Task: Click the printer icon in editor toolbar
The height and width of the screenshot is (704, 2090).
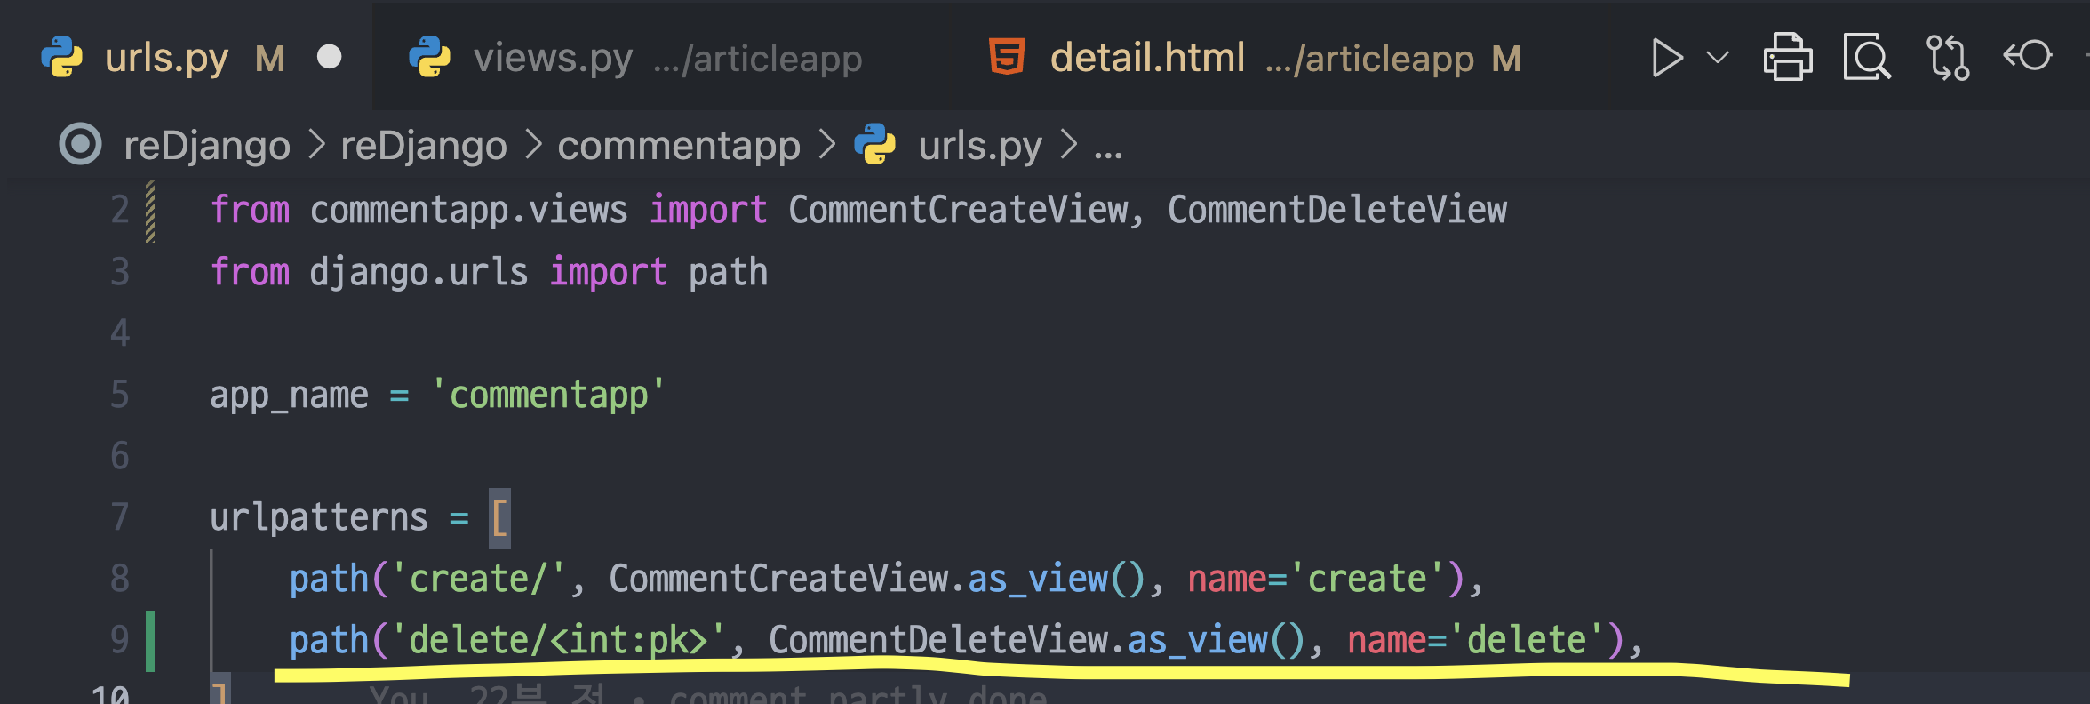Action: click(1787, 58)
